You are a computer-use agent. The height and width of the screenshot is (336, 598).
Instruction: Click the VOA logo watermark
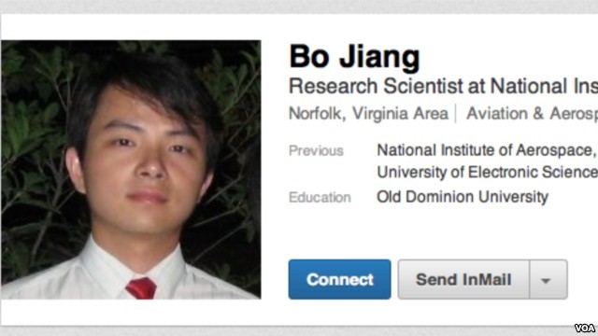[586, 328]
